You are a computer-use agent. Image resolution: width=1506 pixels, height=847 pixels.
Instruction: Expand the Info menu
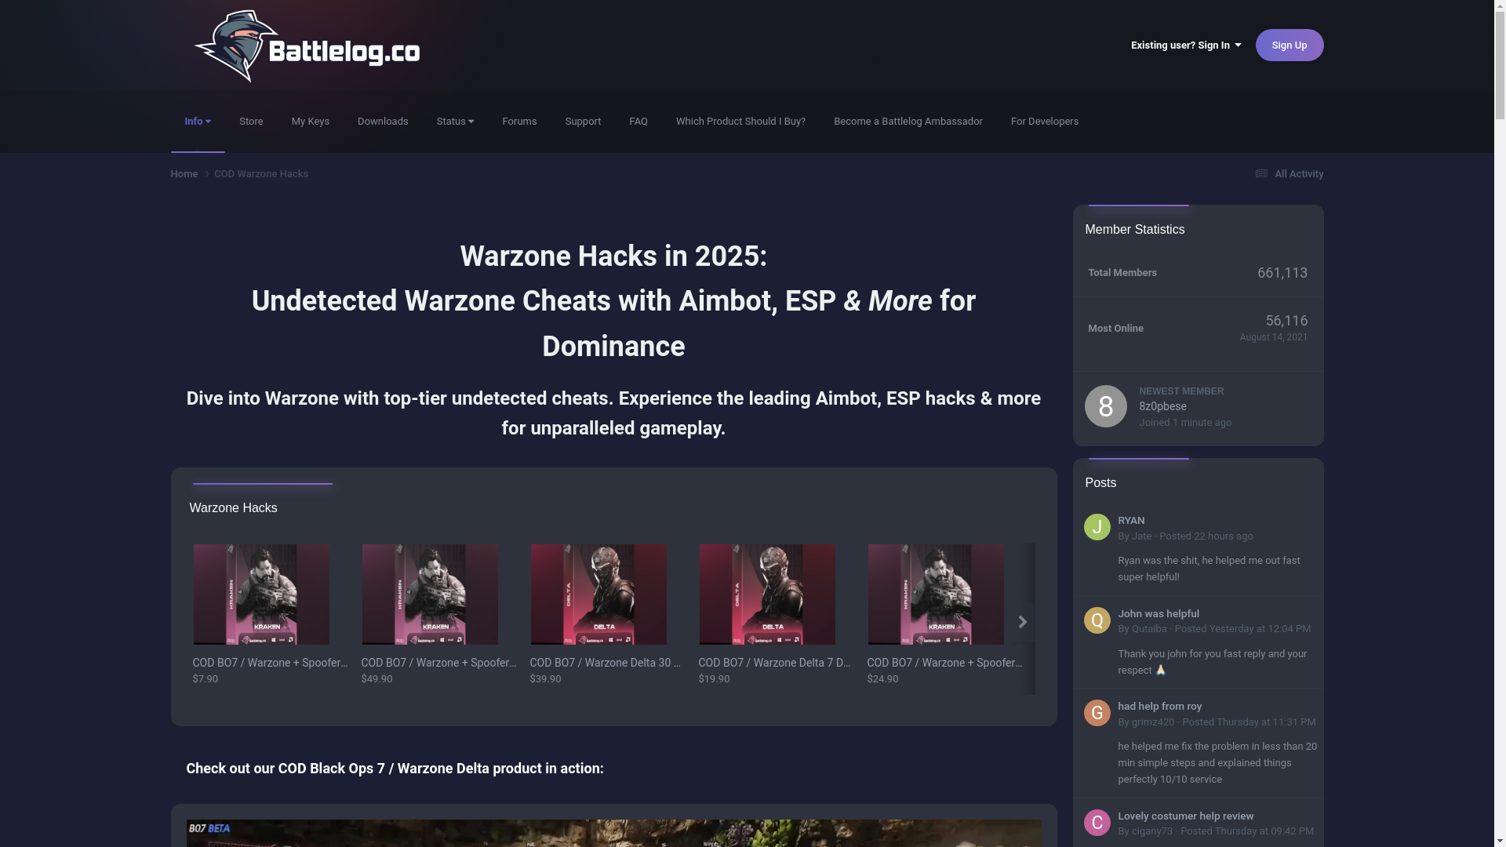[198, 122]
